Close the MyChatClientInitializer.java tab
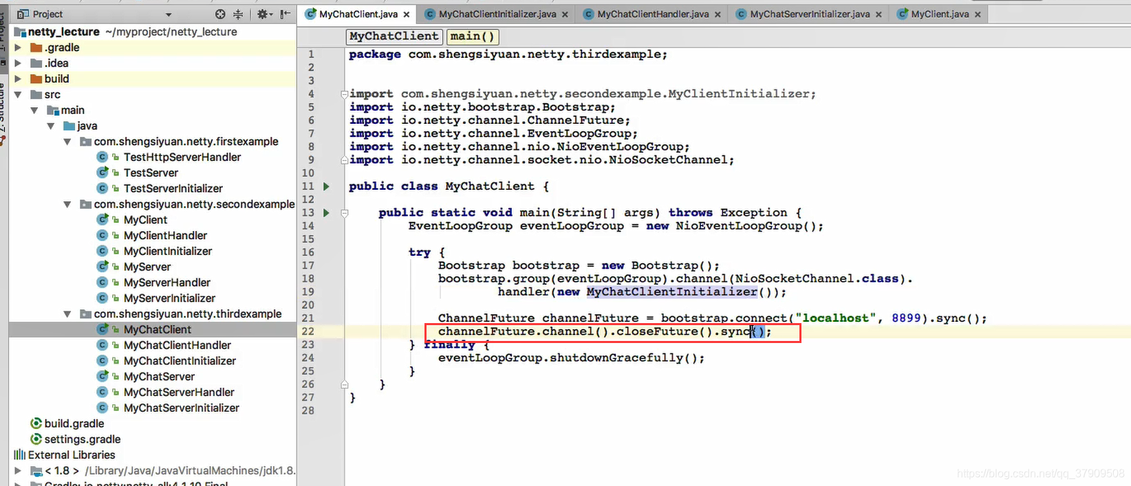The width and height of the screenshot is (1131, 486). click(x=565, y=14)
